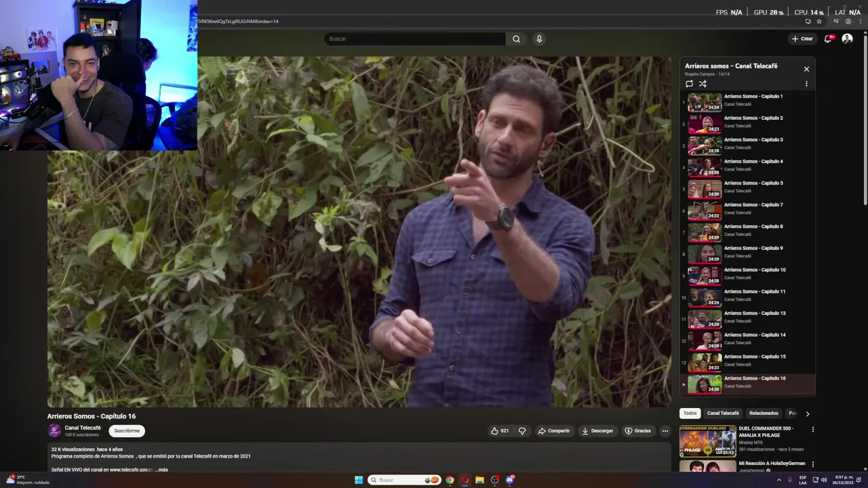
Task: Open File Explorer from taskbar
Action: [x=479, y=480]
